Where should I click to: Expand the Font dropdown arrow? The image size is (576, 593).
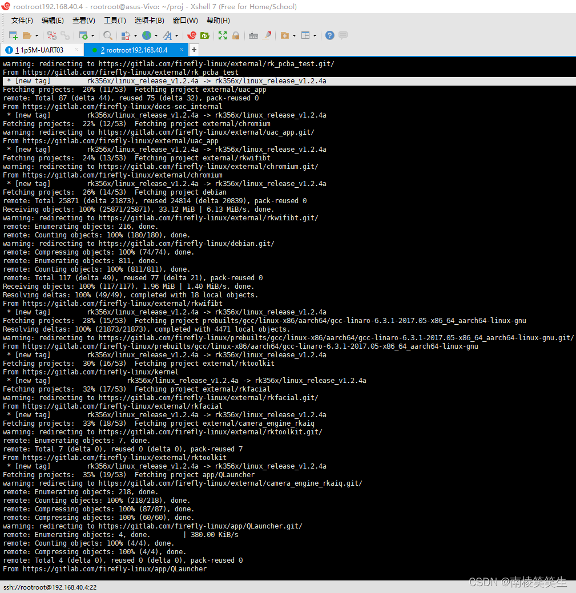[x=176, y=36]
